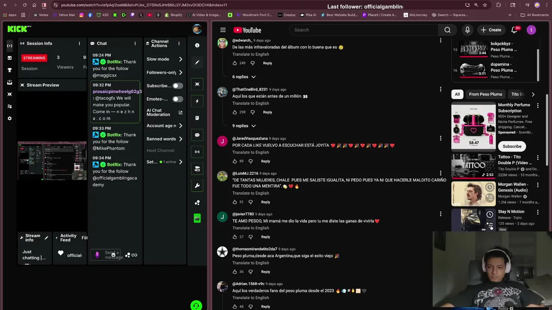Screen dimensions: 552x310
Task: Reply to @LuisMJ.2216 comment
Action: [266, 202]
